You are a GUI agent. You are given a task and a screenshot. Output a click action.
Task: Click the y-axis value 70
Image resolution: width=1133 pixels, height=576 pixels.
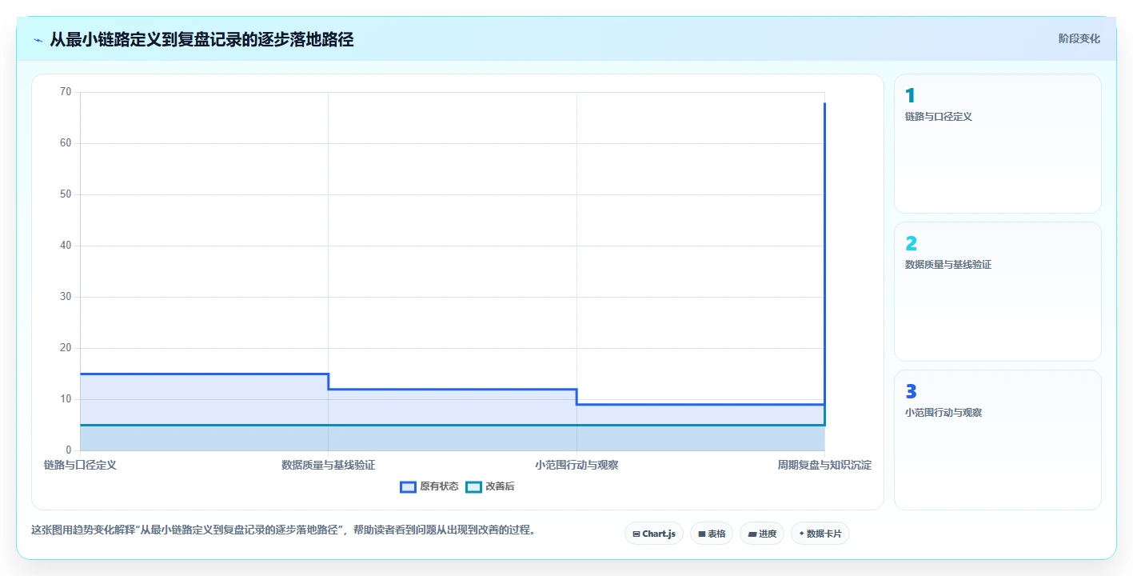click(66, 92)
